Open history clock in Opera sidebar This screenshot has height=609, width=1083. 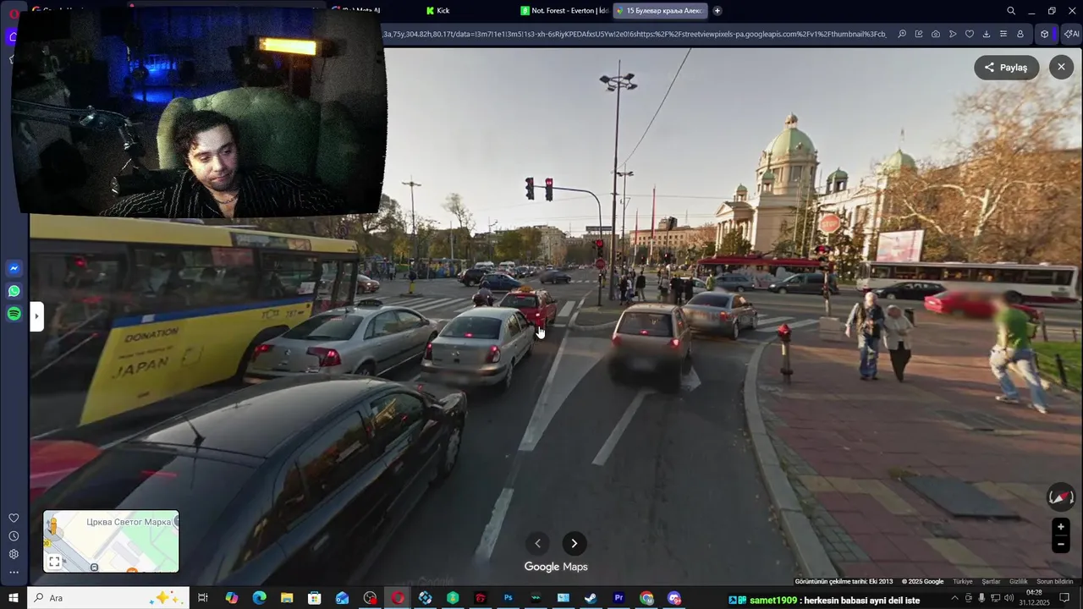coord(14,536)
